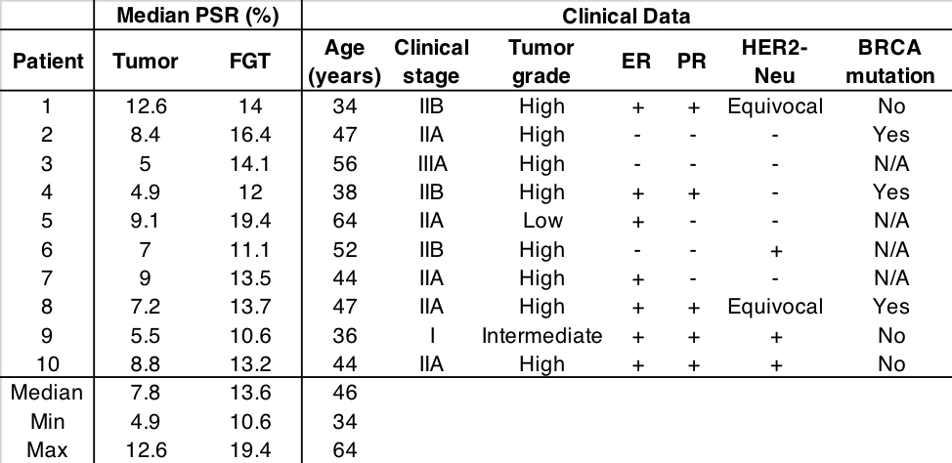Click the Median summary row label
Viewport: 952px width, 463px height.
47,394
